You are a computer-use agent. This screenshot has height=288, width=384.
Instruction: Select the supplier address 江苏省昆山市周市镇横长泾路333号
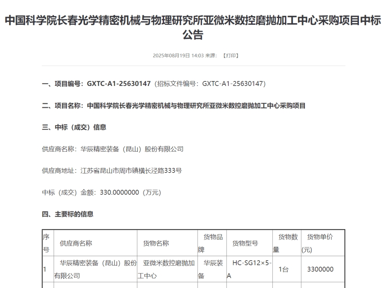click(x=131, y=171)
